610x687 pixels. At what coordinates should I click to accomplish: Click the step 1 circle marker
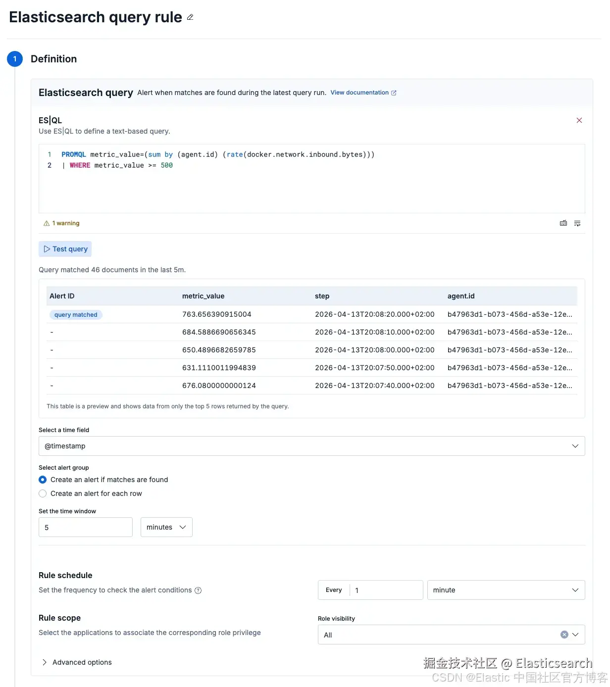(15, 59)
